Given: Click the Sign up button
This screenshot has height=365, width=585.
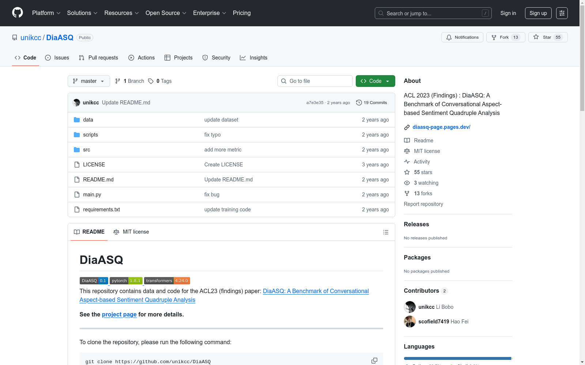Looking at the screenshot, I should [538, 13].
